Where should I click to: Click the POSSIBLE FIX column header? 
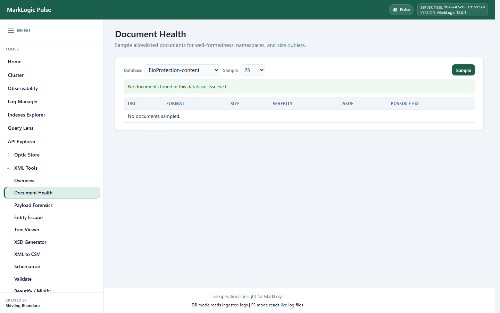(x=405, y=104)
